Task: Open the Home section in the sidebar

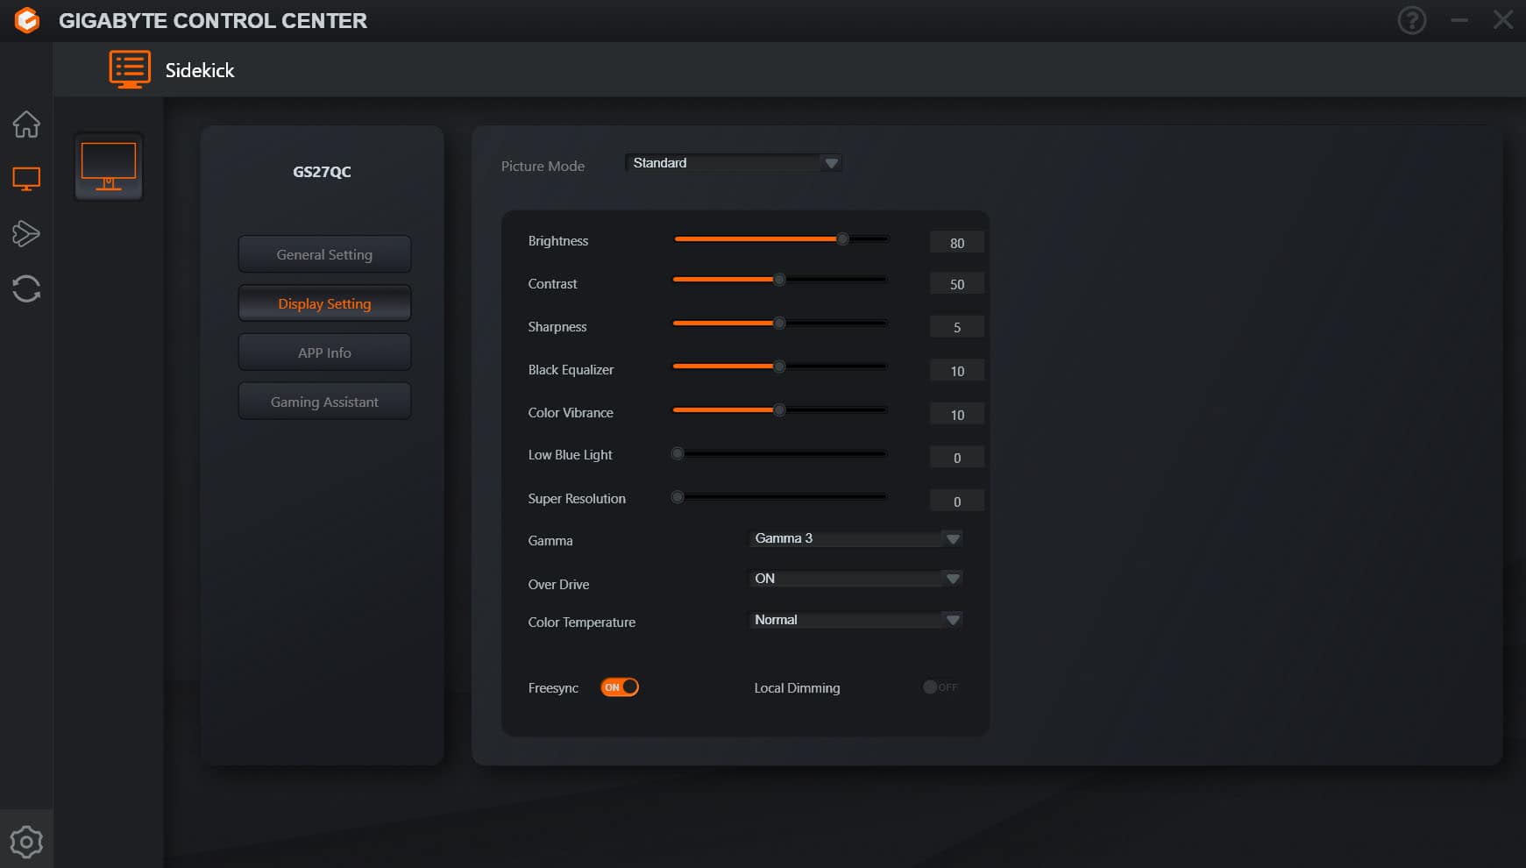Action: point(27,125)
